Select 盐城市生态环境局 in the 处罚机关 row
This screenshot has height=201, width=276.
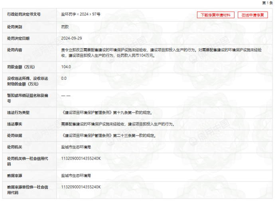(76, 147)
